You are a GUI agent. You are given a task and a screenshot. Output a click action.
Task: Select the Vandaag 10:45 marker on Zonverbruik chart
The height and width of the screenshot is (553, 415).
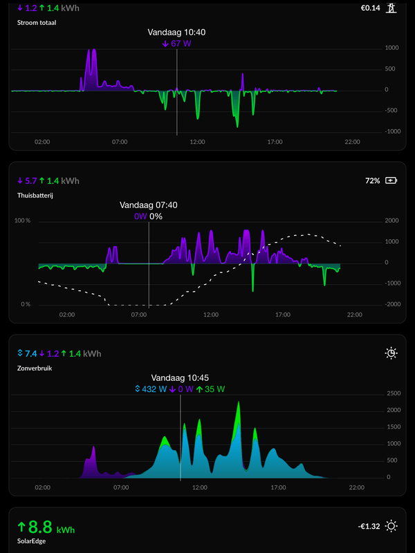(x=180, y=377)
